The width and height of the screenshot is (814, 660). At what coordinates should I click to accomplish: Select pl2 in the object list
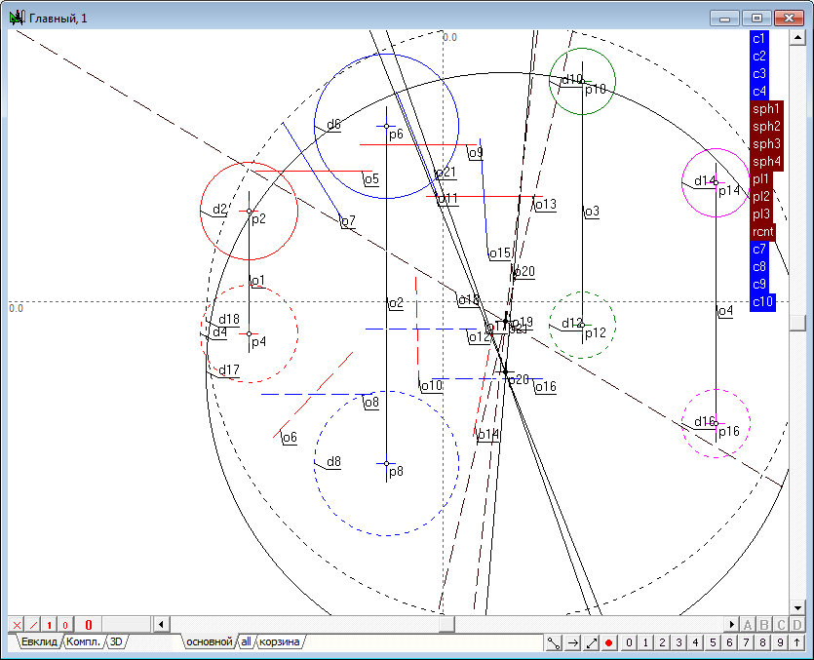pos(761,197)
